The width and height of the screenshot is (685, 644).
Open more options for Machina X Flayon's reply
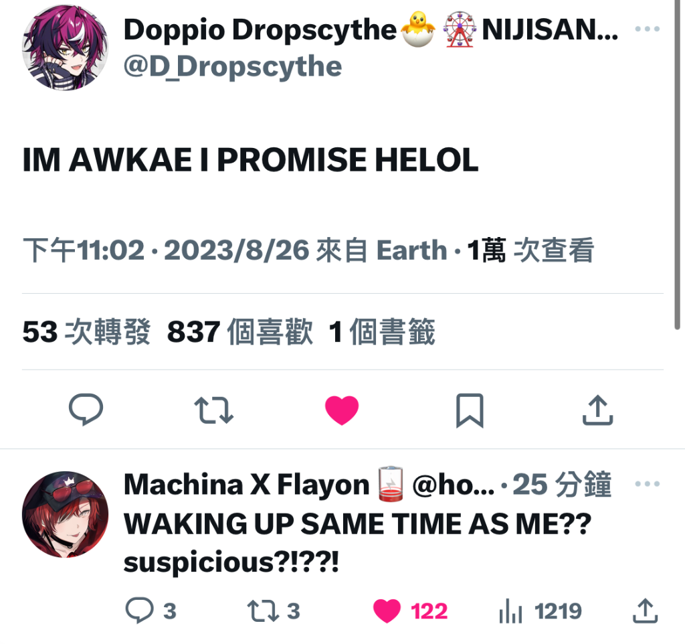[647, 483]
